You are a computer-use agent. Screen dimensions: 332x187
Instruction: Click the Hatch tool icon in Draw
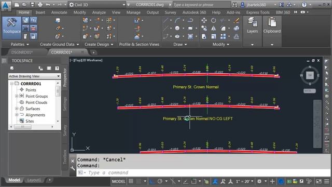click(190, 36)
